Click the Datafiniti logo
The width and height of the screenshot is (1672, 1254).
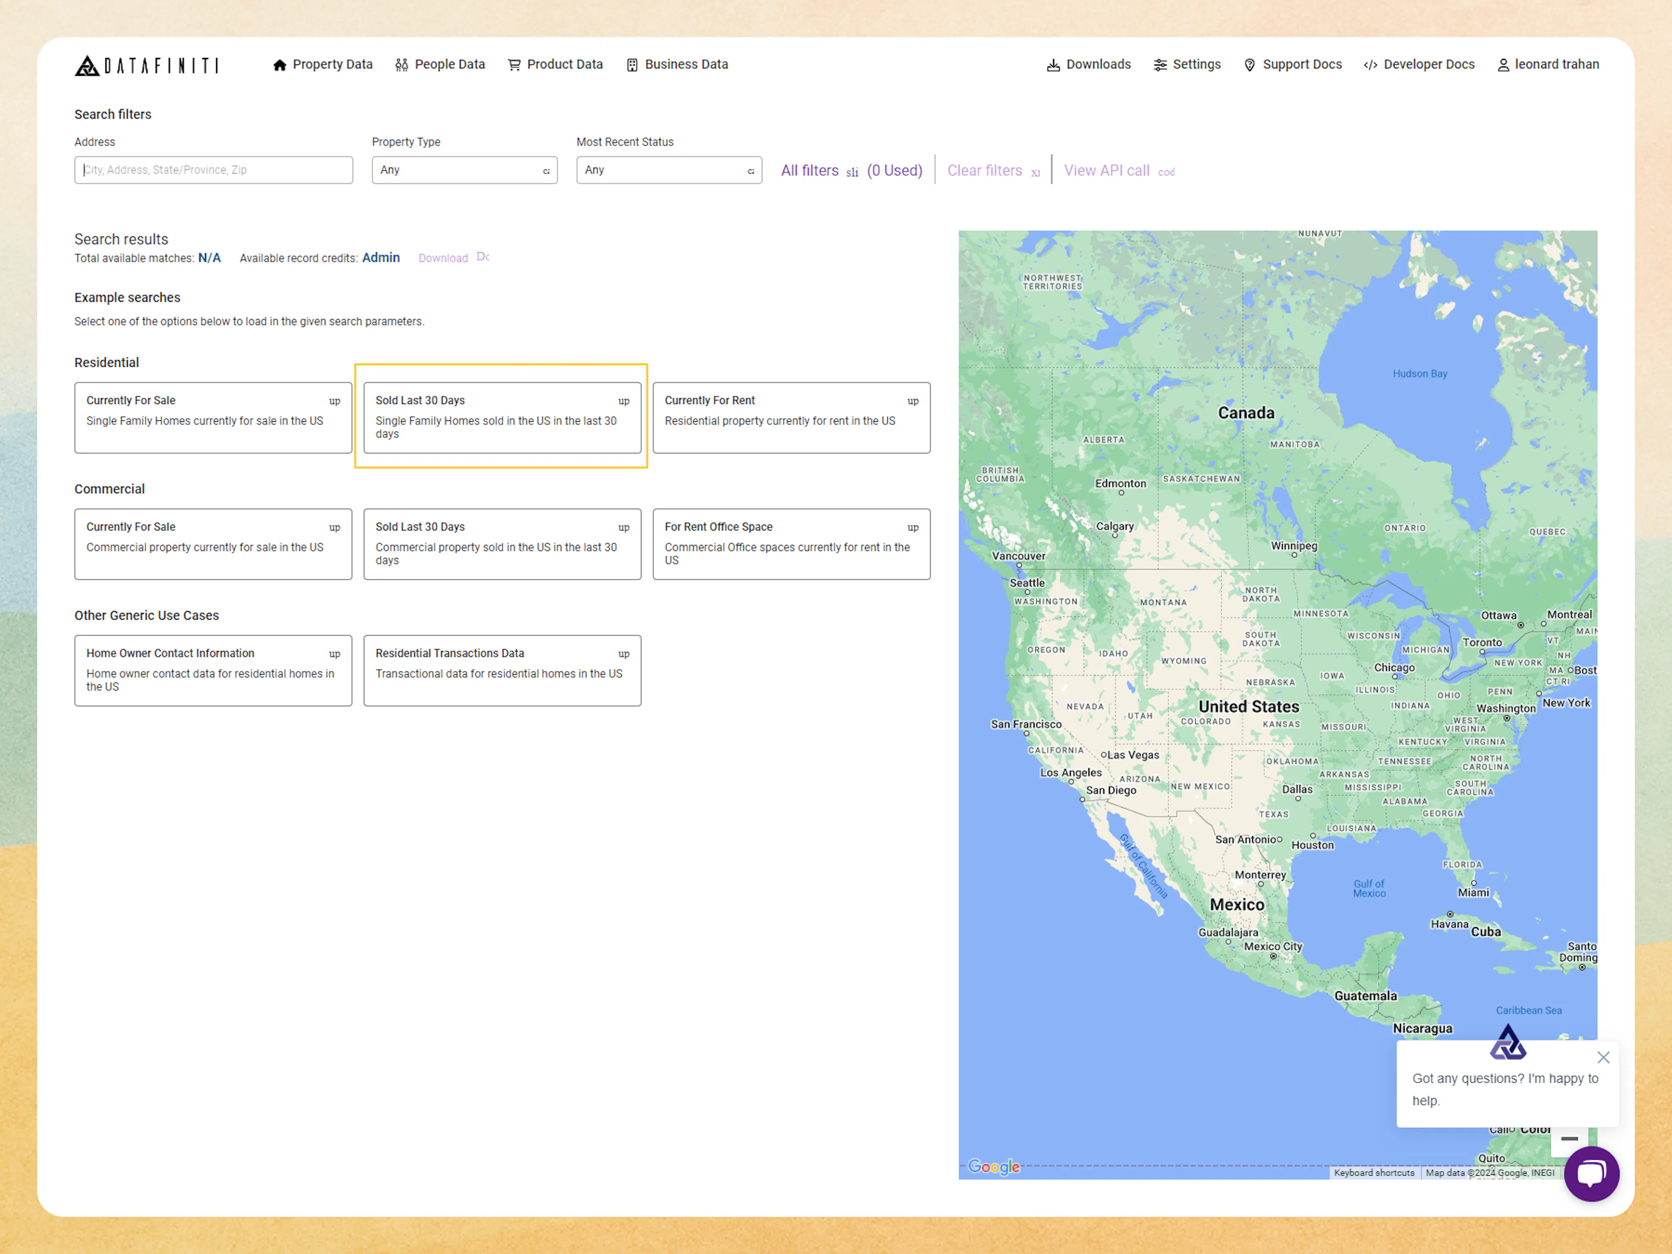[148, 65]
